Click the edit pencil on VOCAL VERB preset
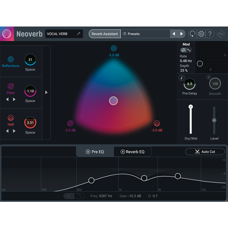Image resolution: width=228 pixels, height=228 pixels. click(79, 34)
